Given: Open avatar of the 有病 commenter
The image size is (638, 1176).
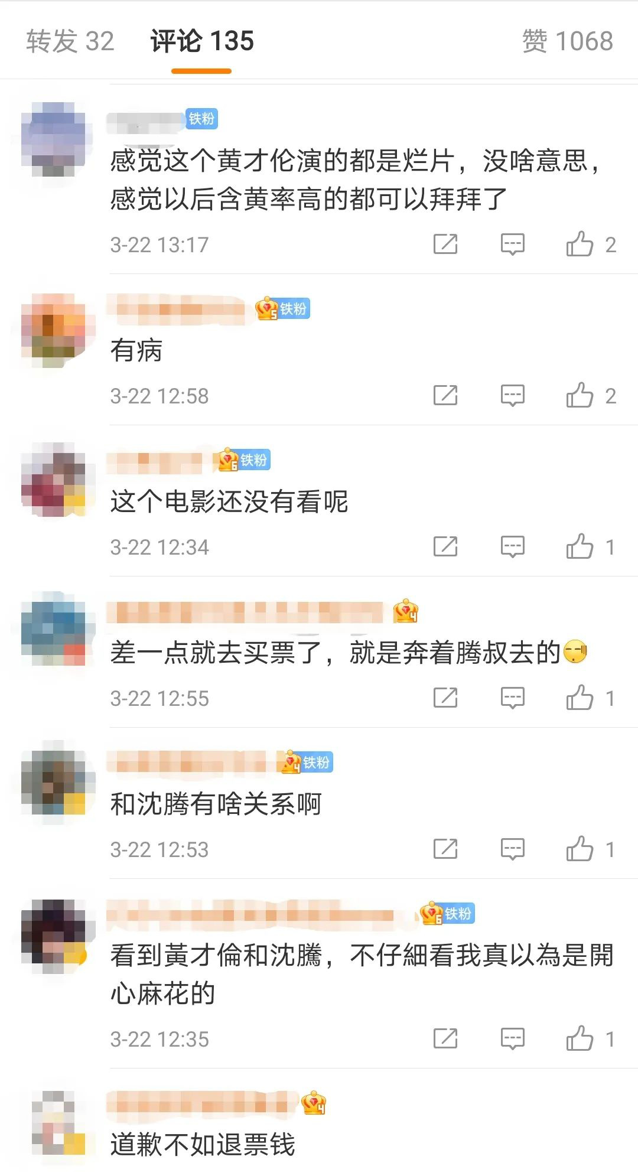Looking at the screenshot, I should (57, 330).
